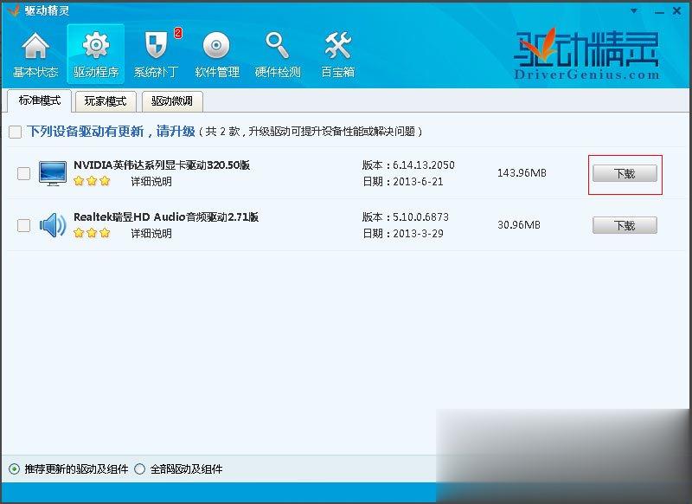The image size is (692, 504).
Task: Open the 驱动微调 tab
Action: click(x=171, y=101)
